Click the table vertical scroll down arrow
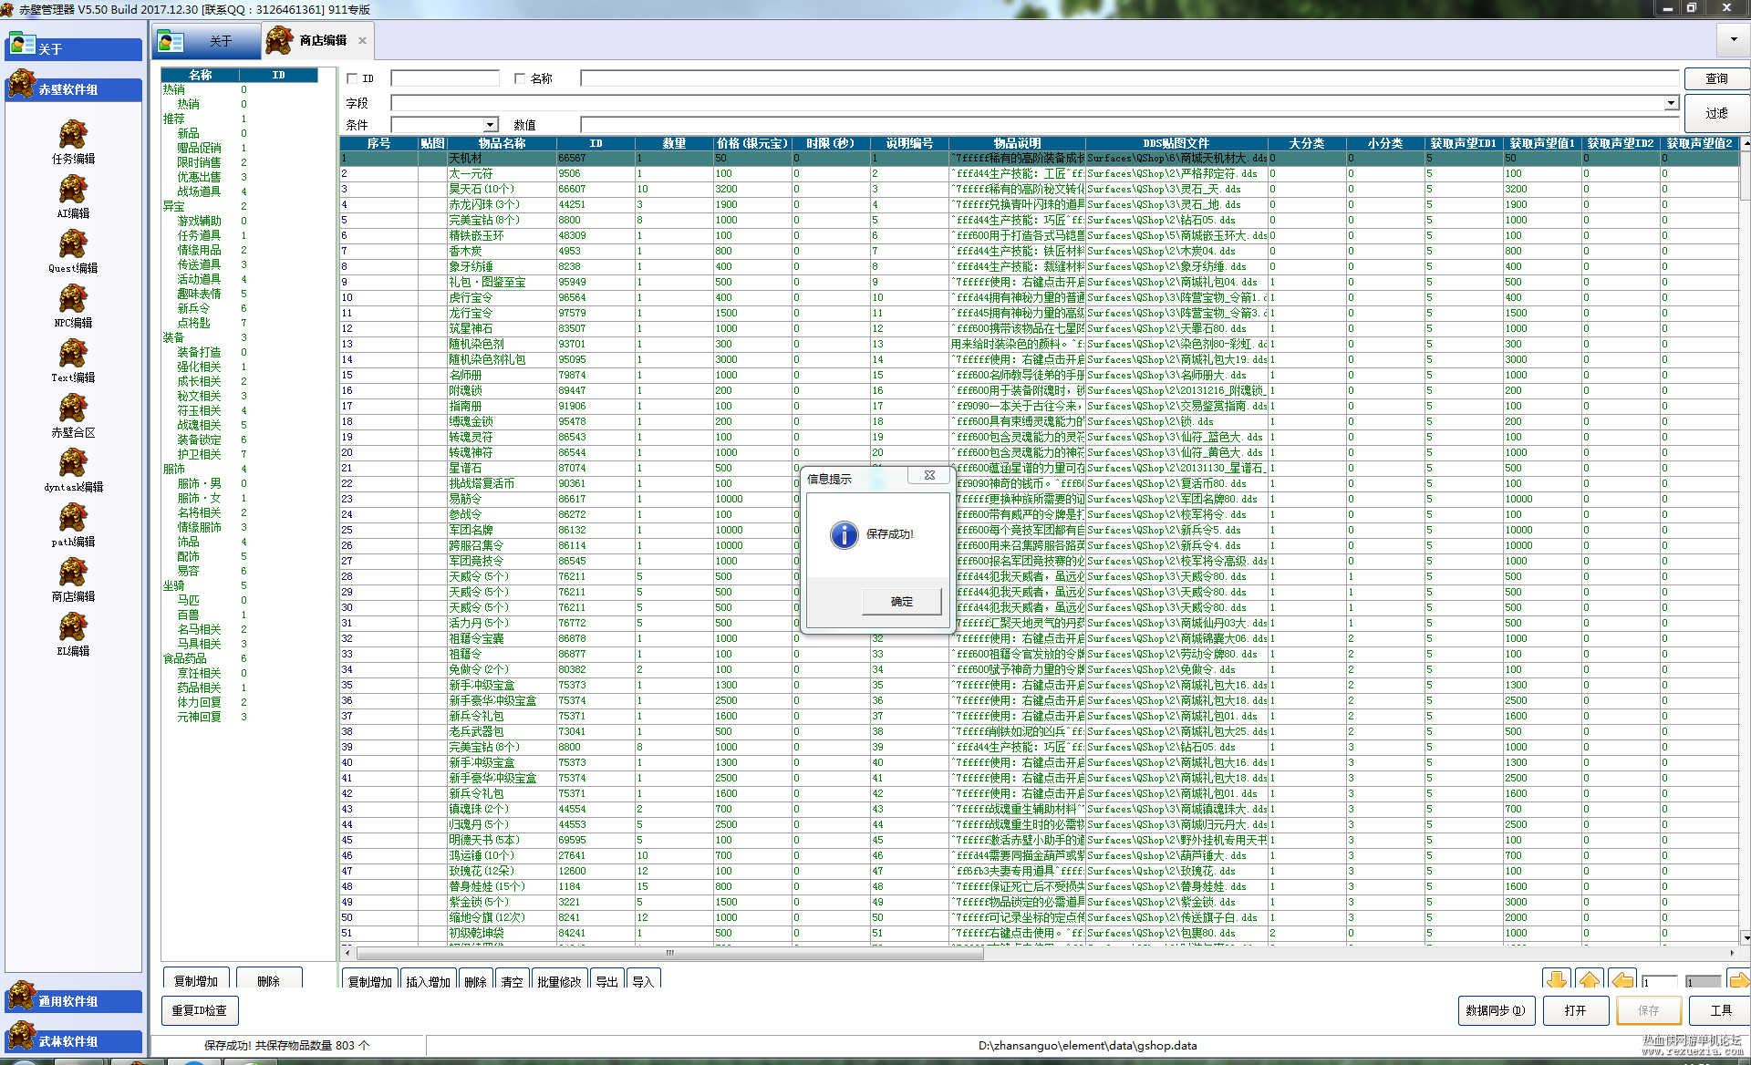This screenshot has height=1065, width=1751. pos(1745,936)
